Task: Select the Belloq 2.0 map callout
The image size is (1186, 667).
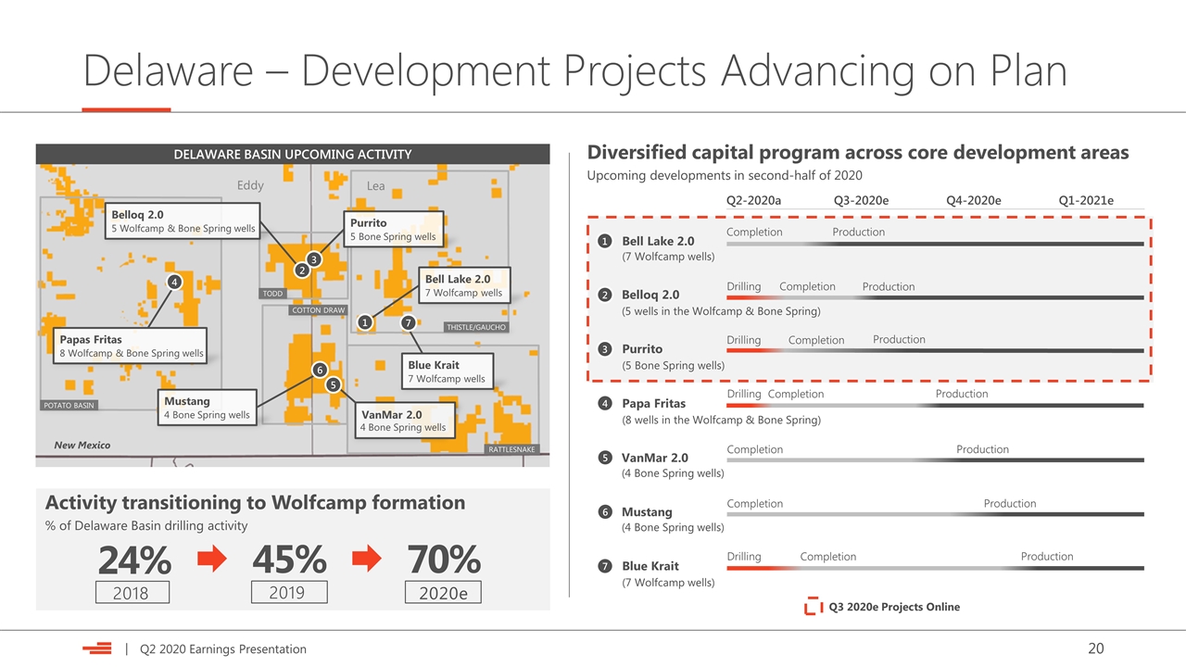Action: [x=183, y=222]
